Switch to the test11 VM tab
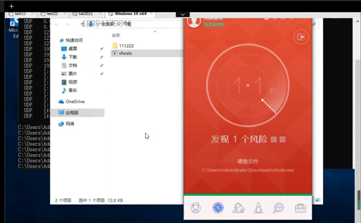This screenshot has height=223, width=361. [x=20, y=14]
